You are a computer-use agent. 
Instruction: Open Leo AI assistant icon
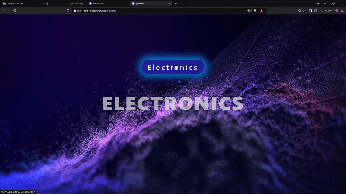(x=321, y=11)
